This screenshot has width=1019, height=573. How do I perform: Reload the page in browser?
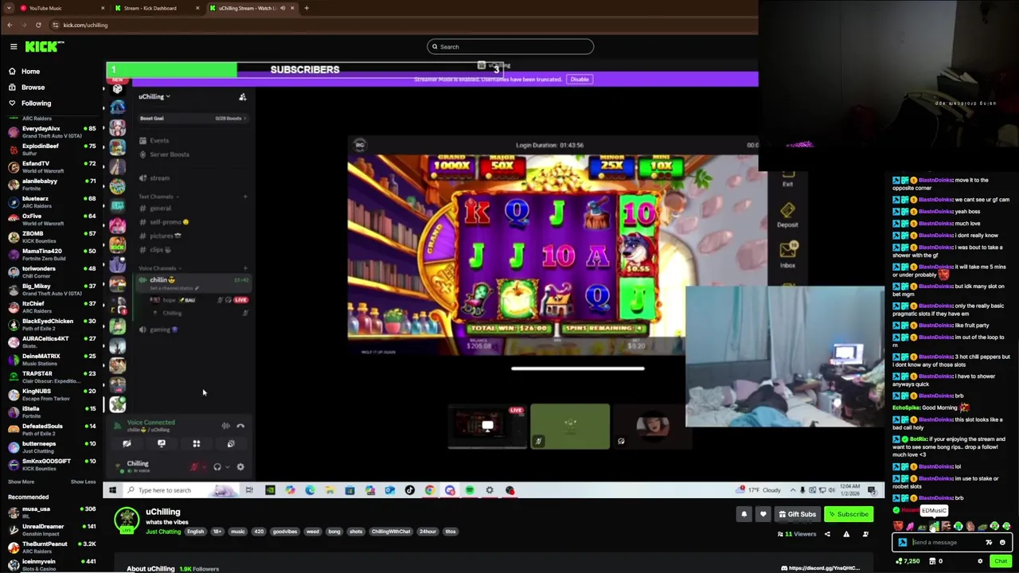[x=37, y=25]
